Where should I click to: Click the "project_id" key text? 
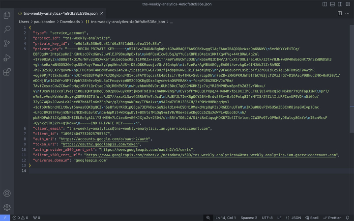(x=46, y=38)
